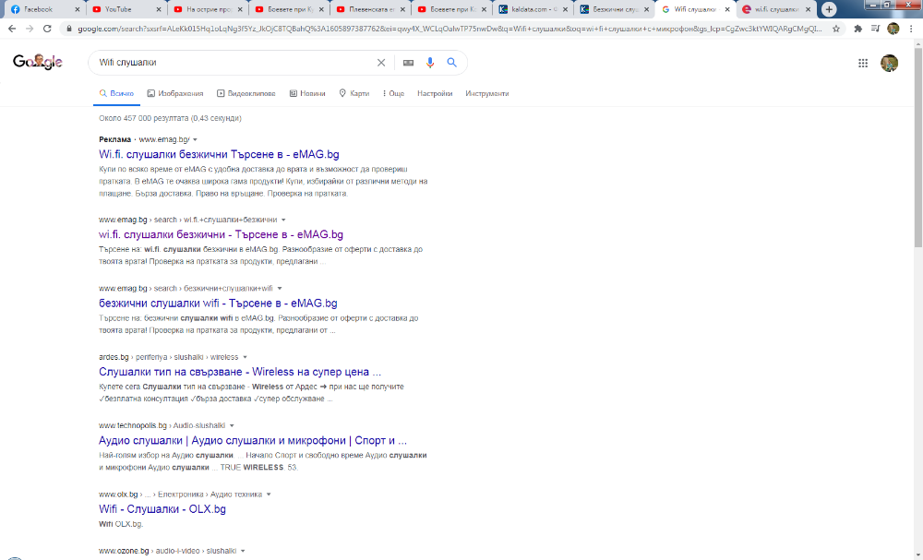Open the Chrome extensions puzzle icon
Screen dimensions: 923x560
[x=857, y=29]
